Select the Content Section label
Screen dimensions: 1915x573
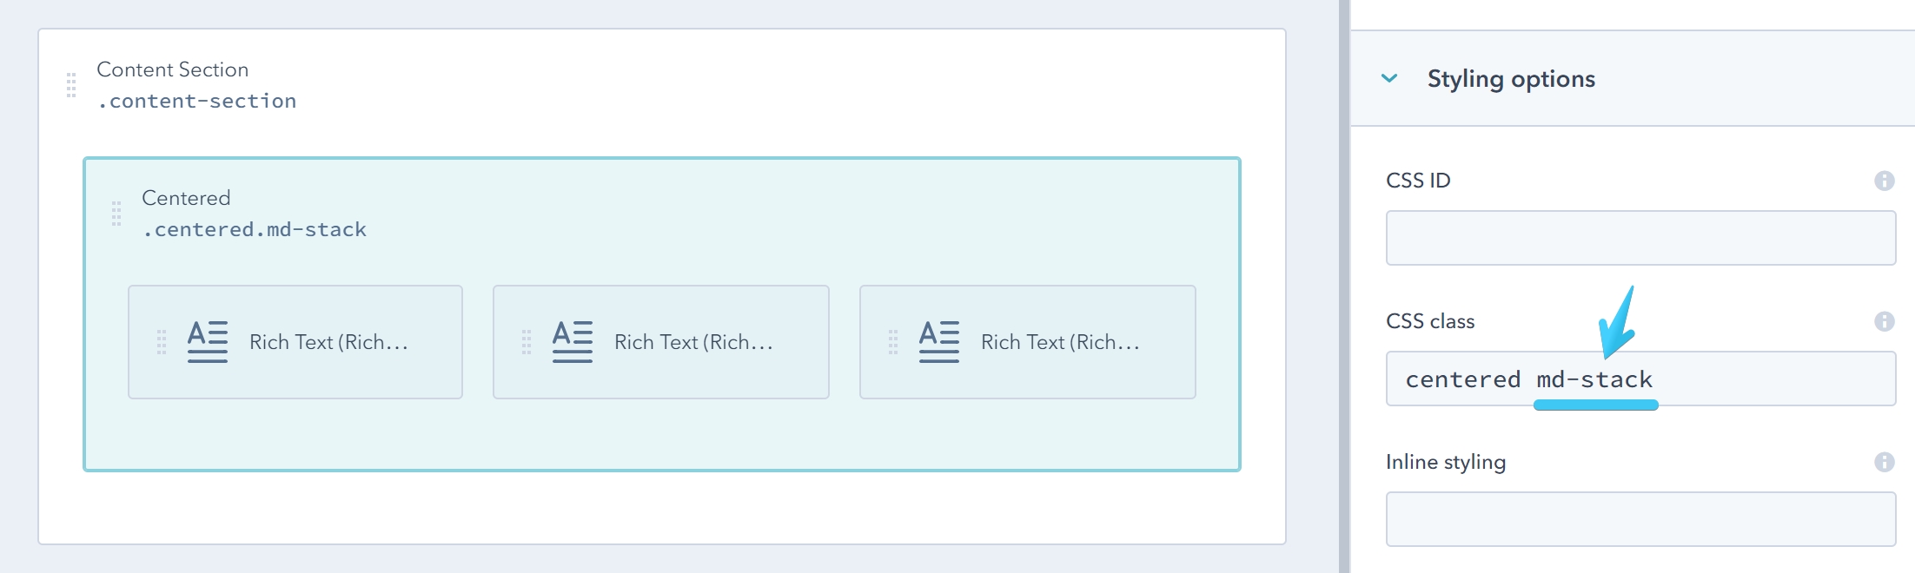pyautogui.click(x=171, y=69)
